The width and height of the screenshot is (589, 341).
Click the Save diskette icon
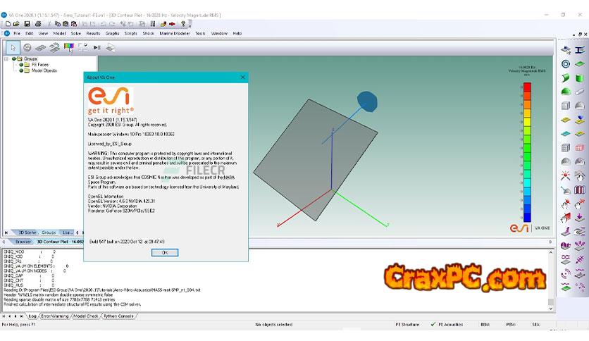point(27,24)
